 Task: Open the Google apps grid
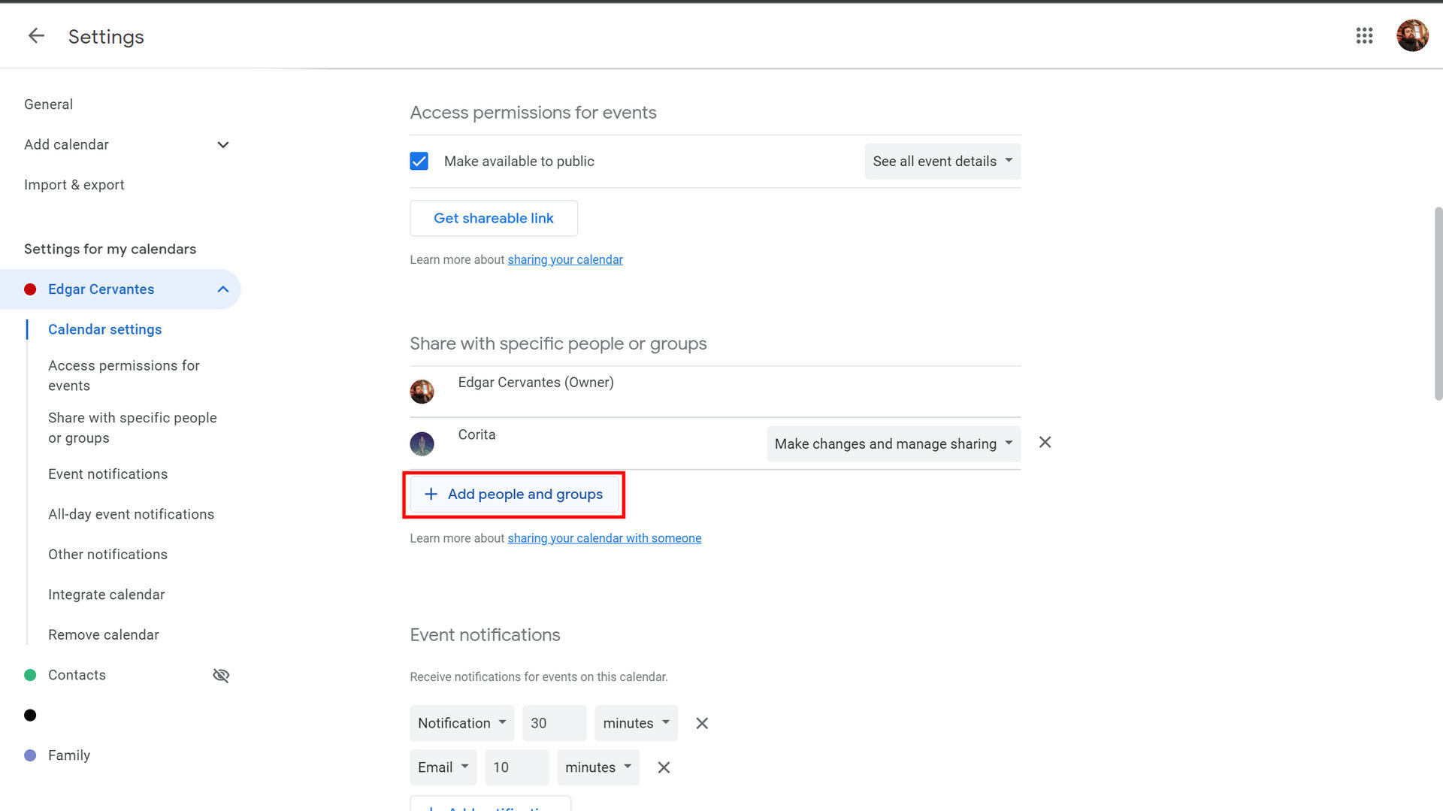pos(1364,36)
